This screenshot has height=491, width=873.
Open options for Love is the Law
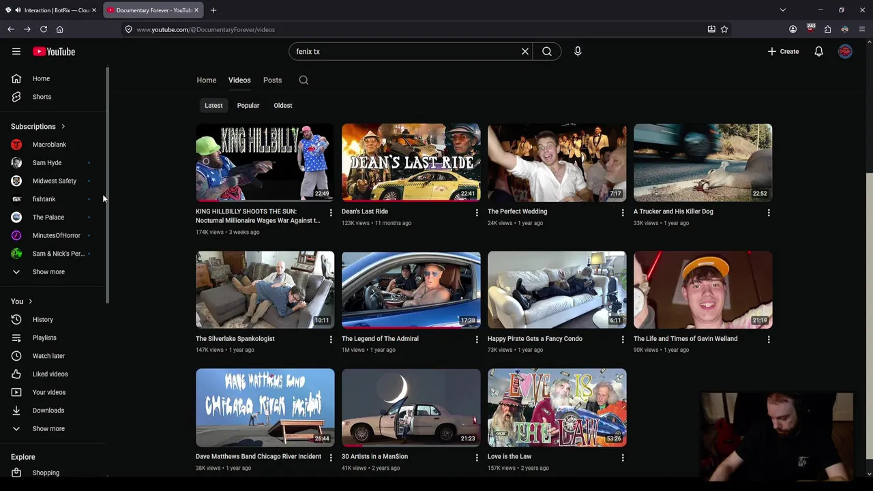623,458
